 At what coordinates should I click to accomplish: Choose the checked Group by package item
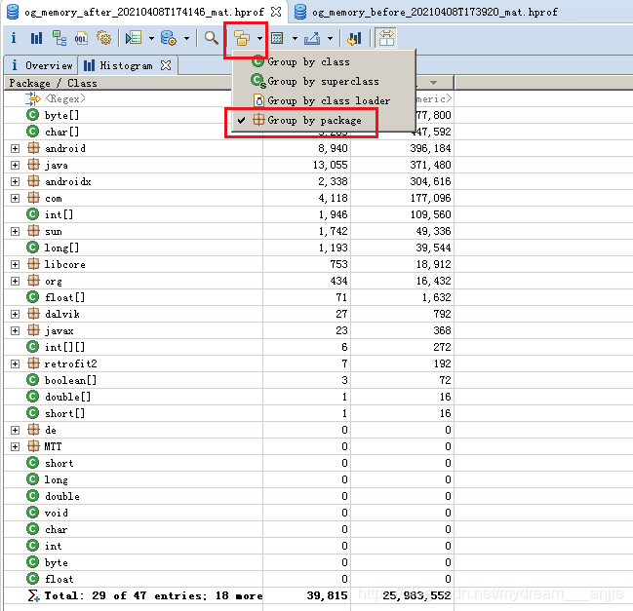pos(324,120)
